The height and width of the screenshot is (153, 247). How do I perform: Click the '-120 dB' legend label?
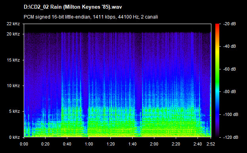click(x=231, y=137)
